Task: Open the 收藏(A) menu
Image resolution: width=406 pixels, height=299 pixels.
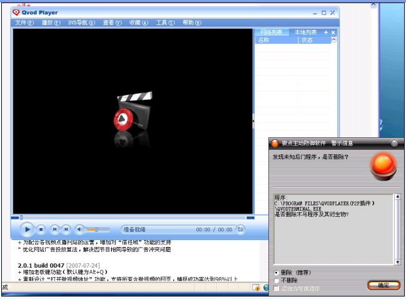Action: point(139,23)
